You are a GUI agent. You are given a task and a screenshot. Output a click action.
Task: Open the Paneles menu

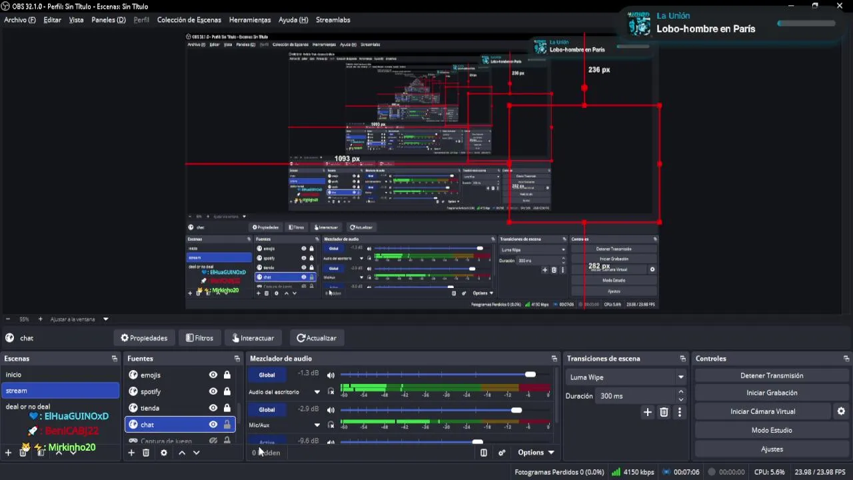click(109, 20)
